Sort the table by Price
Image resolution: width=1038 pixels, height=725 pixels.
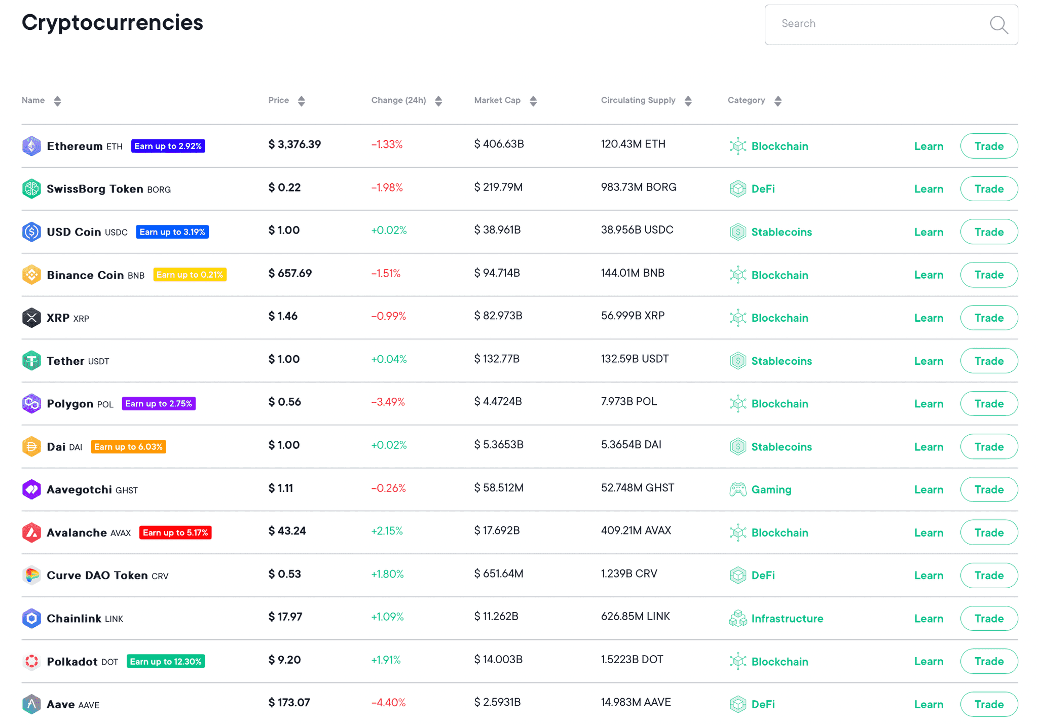point(302,100)
